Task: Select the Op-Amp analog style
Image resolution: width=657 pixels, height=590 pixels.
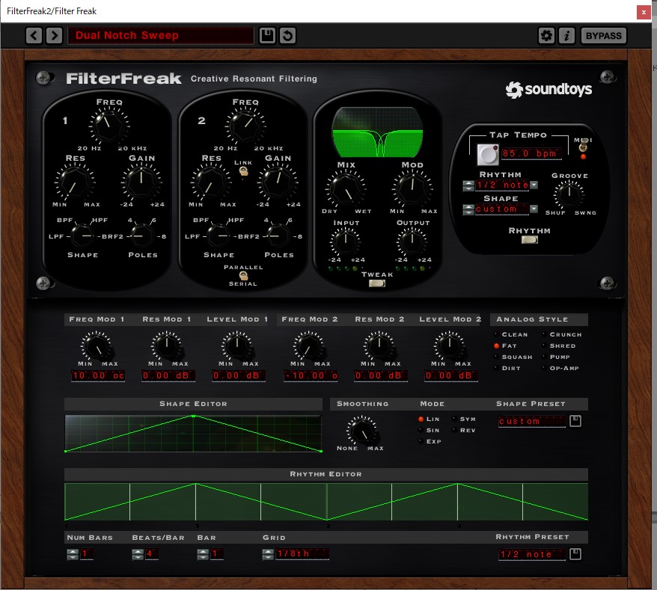Action: [x=560, y=369]
